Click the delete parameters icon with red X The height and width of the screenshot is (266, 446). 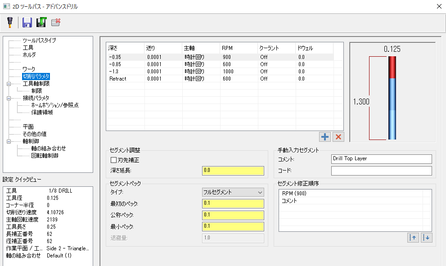click(x=56, y=22)
